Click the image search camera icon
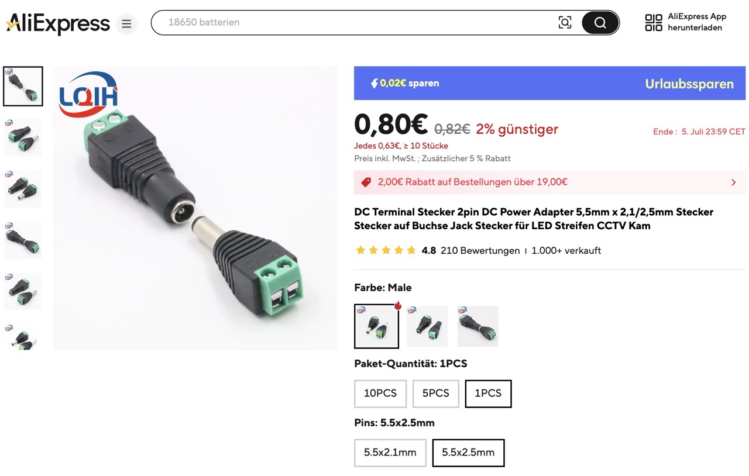 pyautogui.click(x=565, y=23)
